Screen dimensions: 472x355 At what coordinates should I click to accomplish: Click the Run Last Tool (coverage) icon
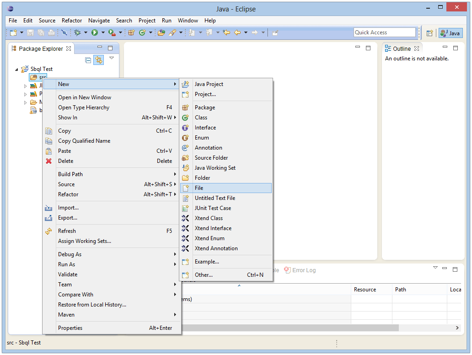pos(112,32)
